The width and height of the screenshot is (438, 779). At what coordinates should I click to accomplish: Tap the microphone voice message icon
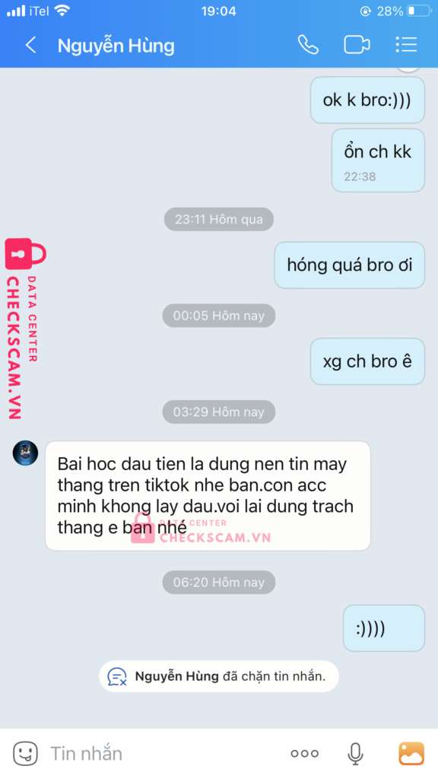click(354, 754)
